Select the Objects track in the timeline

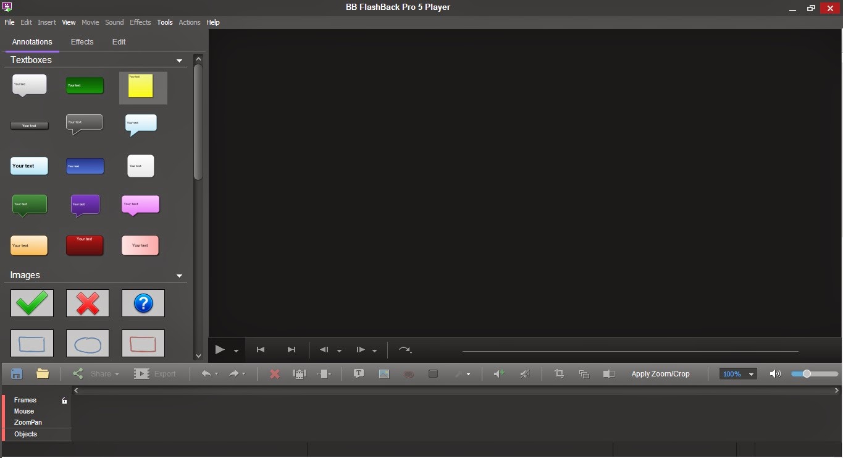tap(25, 434)
